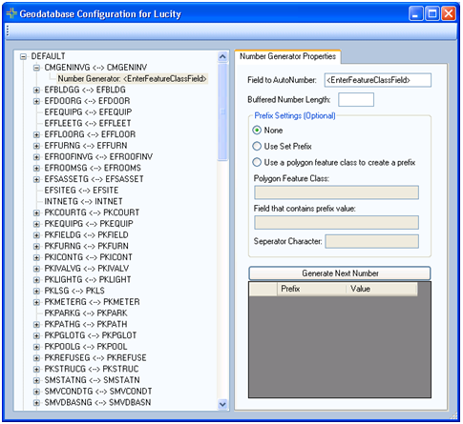Image resolution: width=463 pixels, height=424 pixels.
Task: Select PKPARKG <--> PKPARK row
Action: 86,313
